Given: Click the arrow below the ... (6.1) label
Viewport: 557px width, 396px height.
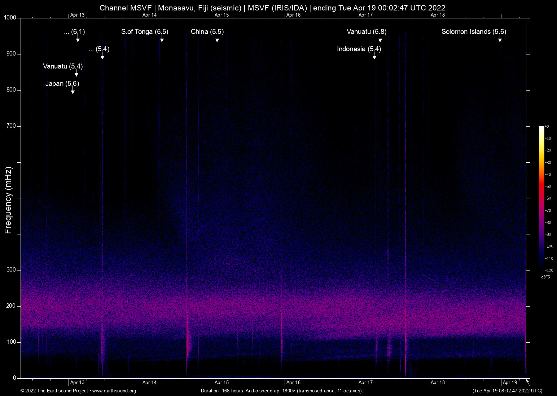Looking at the screenshot, I should tap(78, 39).
